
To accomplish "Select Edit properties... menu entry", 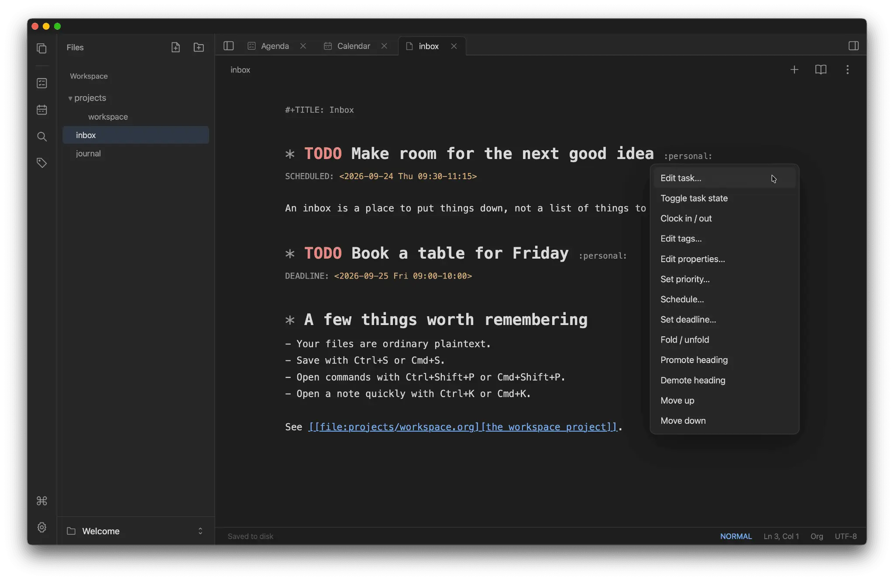I will tap(725, 259).
